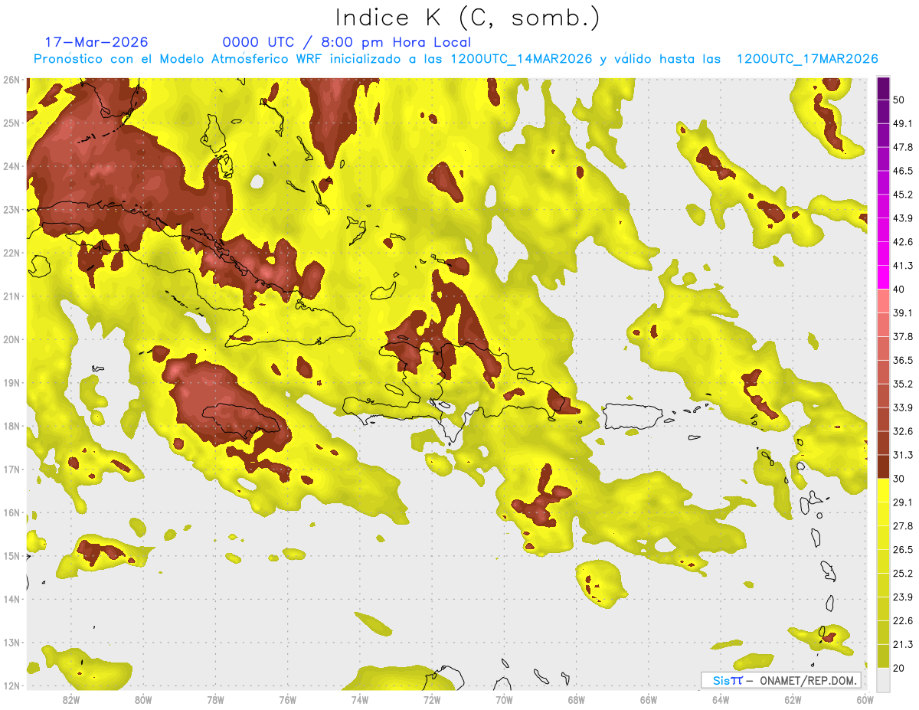The height and width of the screenshot is (710, 919).
Task: Click the colorbar value "32.6"
Action: pyautogui.click(x=903, y=431)
